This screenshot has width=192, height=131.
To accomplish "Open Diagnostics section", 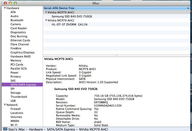I will (18, 32).
